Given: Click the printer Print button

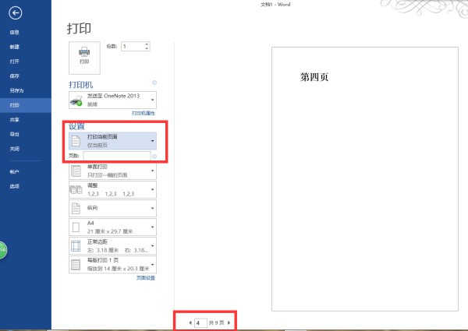Looking at the screenshot, I should coord(84,58).
